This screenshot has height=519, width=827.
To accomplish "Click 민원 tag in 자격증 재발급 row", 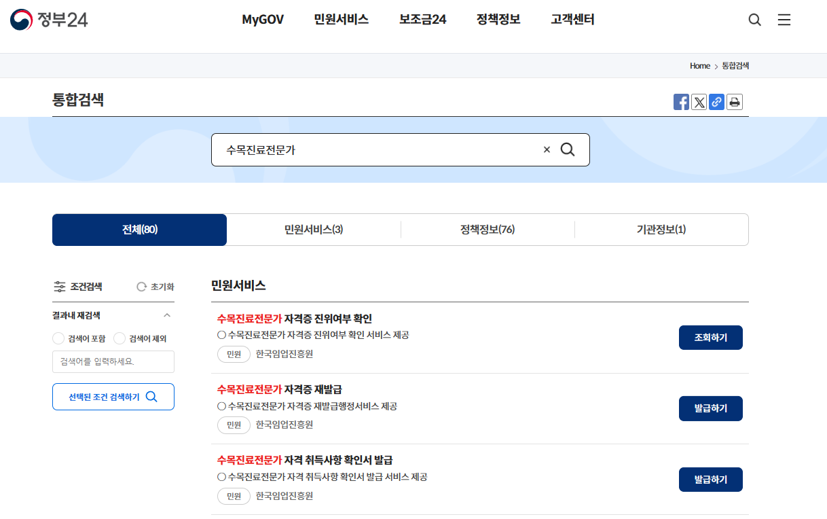I will [234, 425].
